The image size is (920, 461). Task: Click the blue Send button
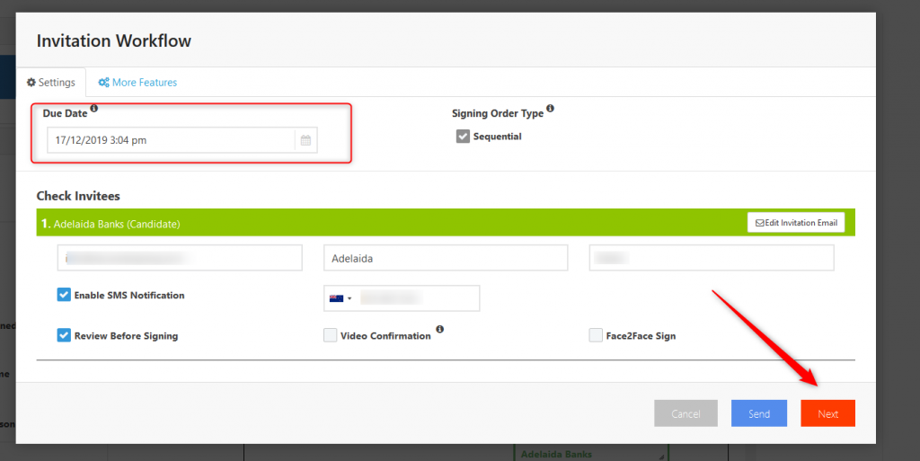(x=759, y=413)
